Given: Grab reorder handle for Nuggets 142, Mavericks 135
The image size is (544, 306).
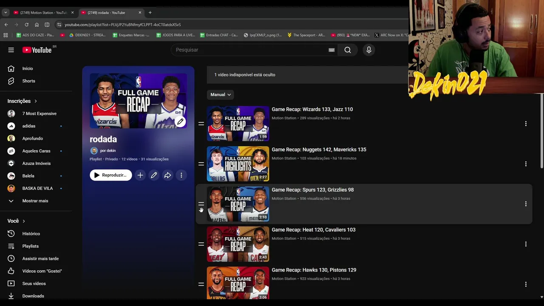Looking at the screenshot, I should click(201, 164).
